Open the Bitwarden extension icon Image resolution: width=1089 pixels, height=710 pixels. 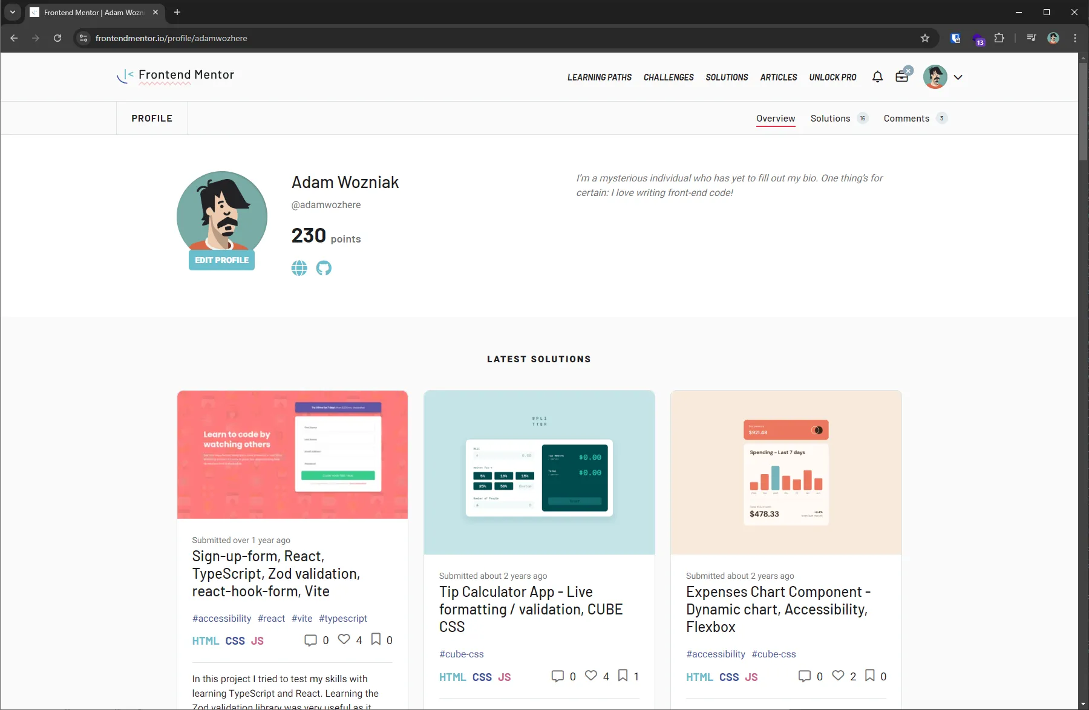point(955,38)
